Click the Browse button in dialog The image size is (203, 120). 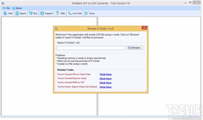135,48
